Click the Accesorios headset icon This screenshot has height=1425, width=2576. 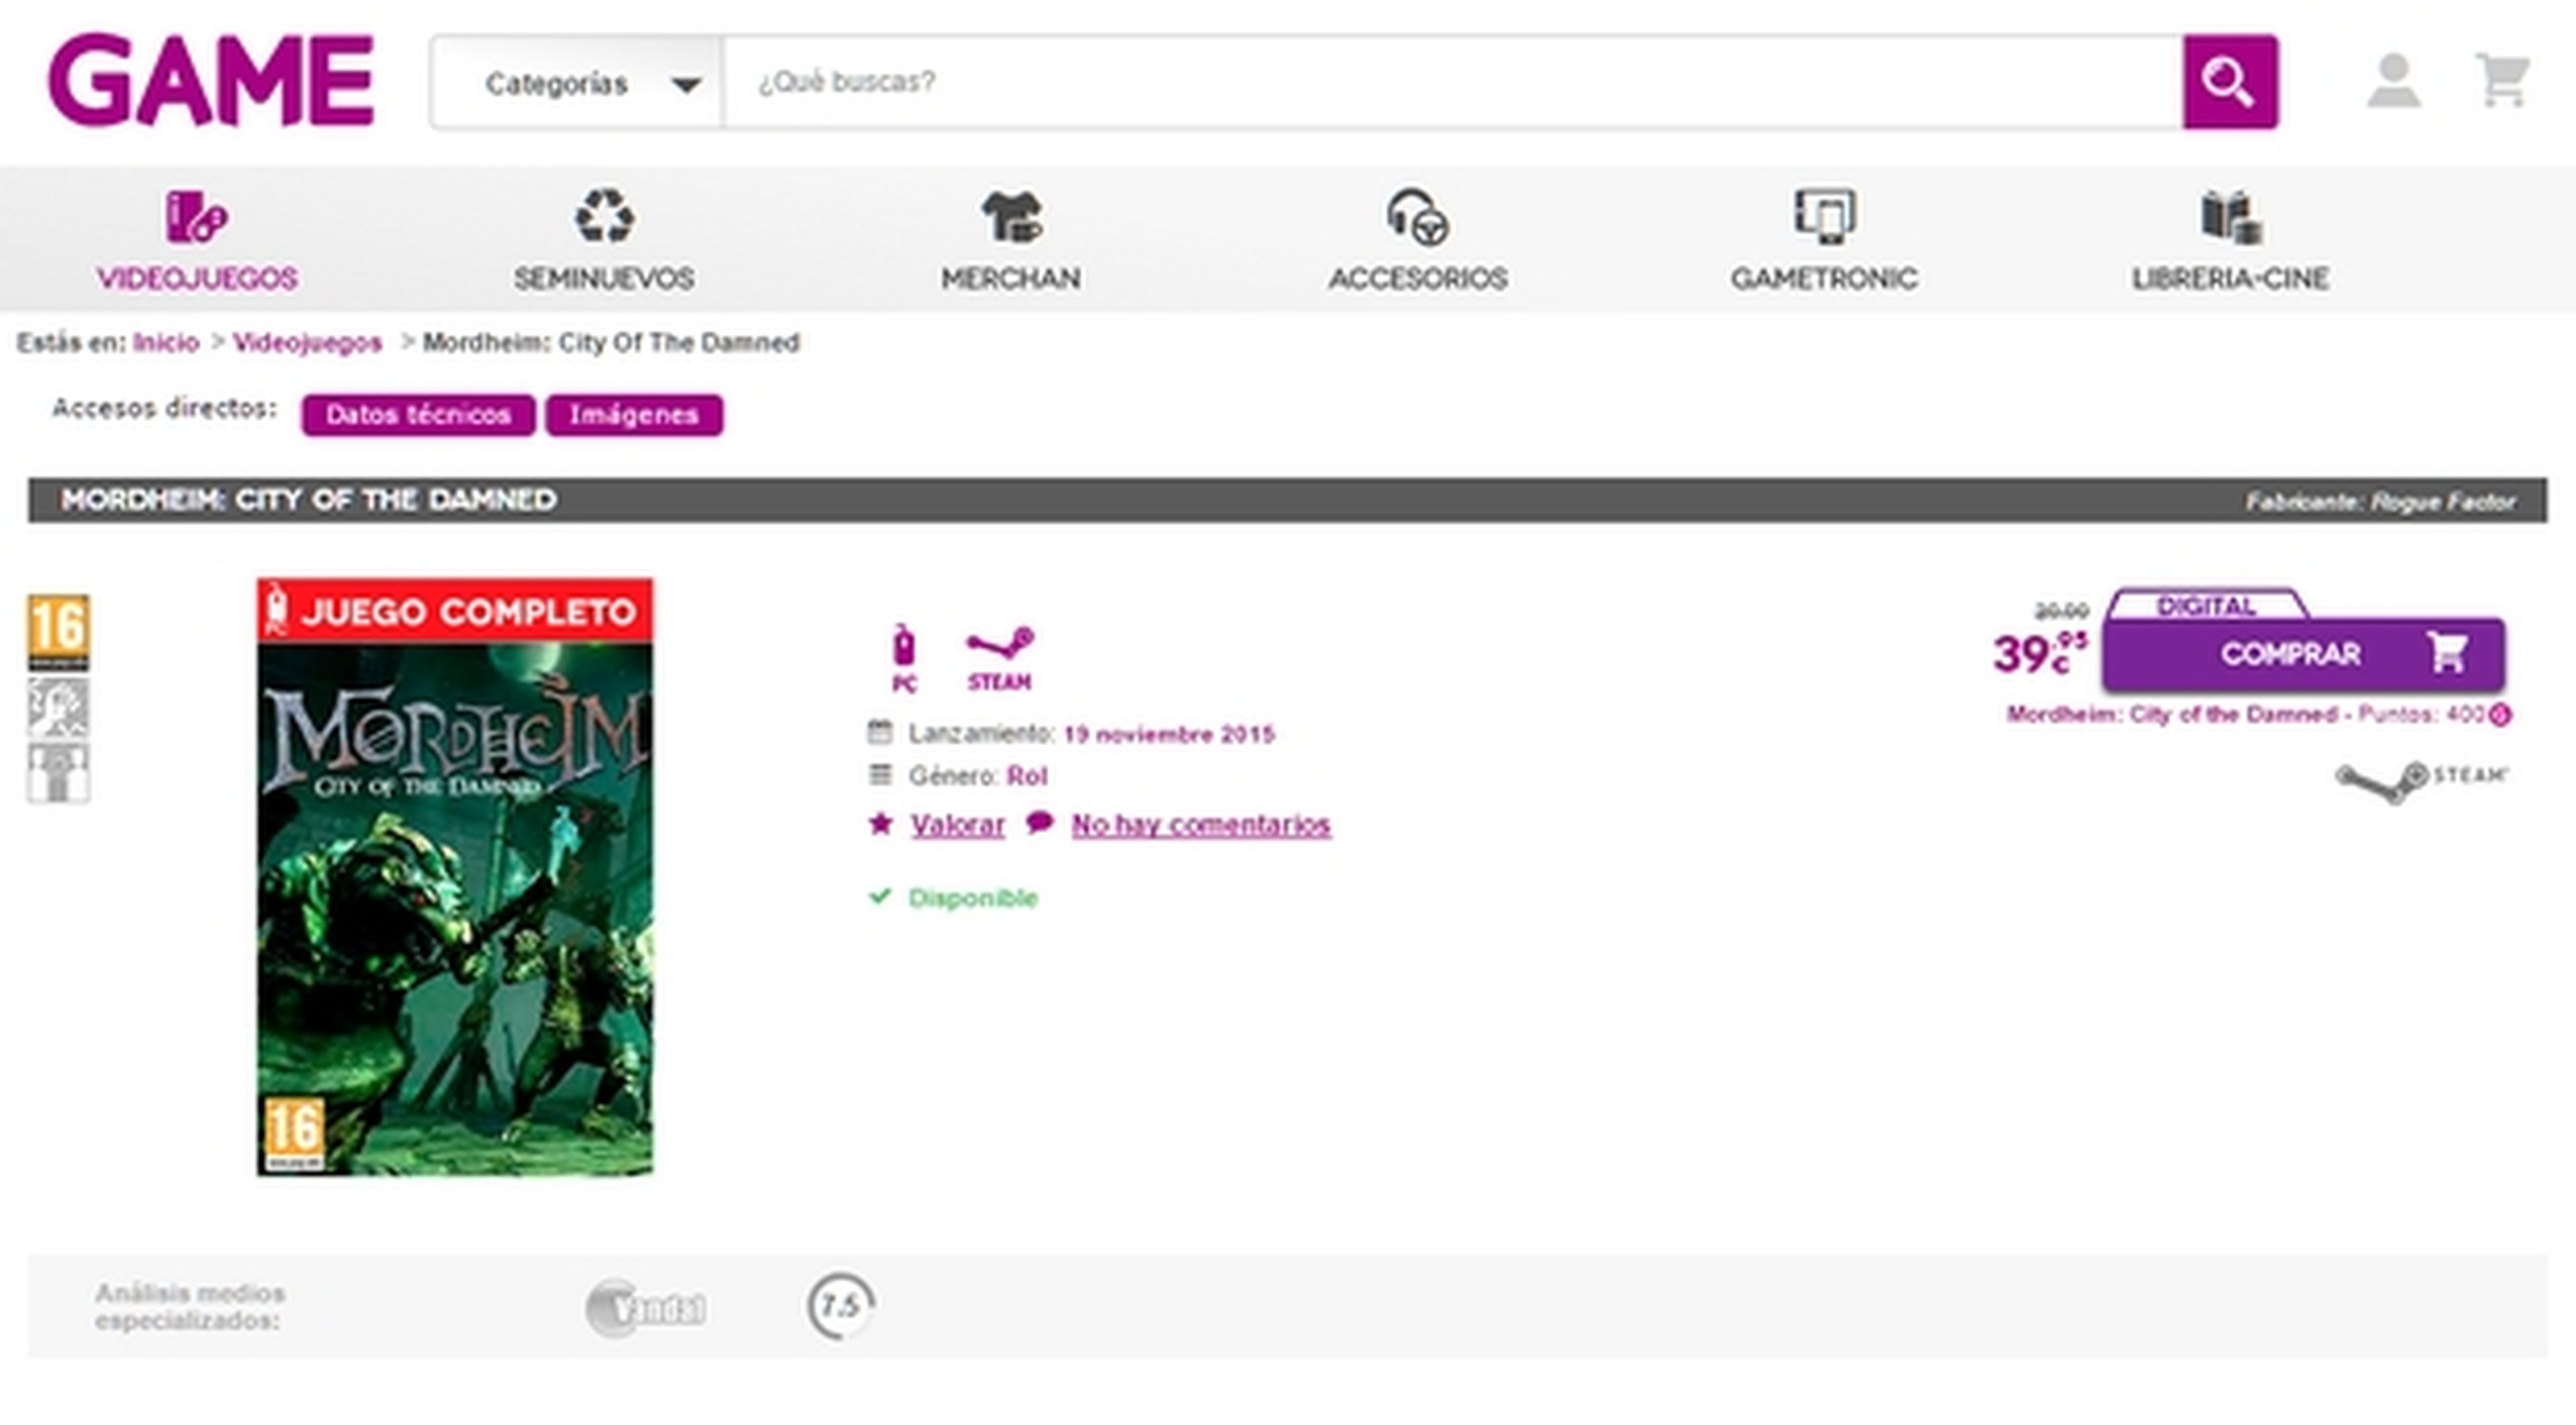tap(1418, 216)
